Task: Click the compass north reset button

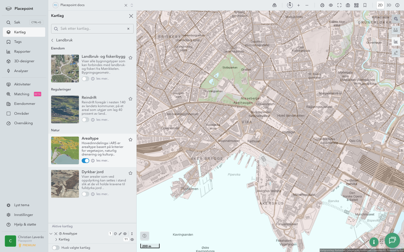Action: pos(290,5)
